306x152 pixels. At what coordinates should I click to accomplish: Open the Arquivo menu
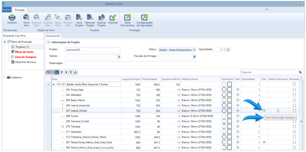pos(6,9)
